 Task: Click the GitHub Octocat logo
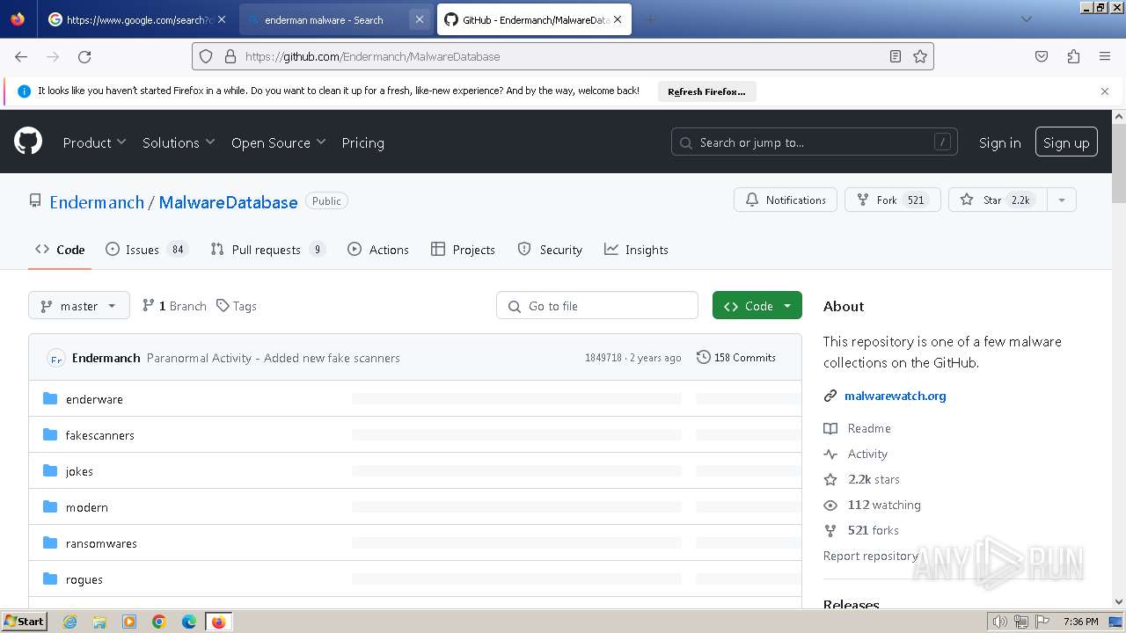28,141
